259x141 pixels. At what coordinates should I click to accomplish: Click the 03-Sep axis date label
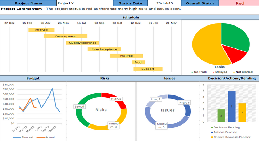tap(99, 23)
